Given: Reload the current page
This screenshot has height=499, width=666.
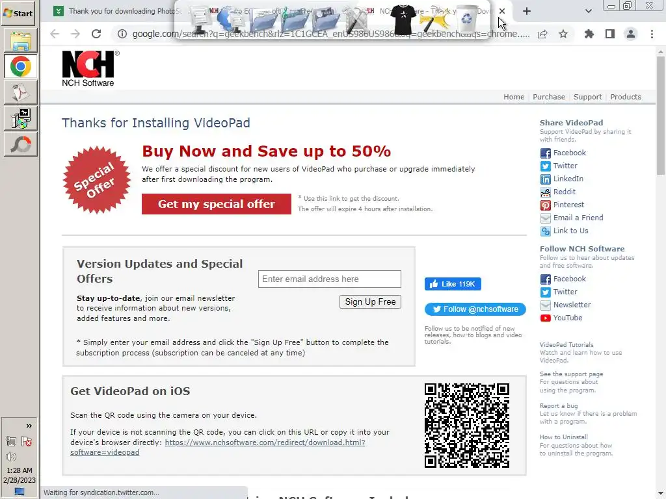Looking at the screenshot, I should pyautogui.click(x=96, y=34).
